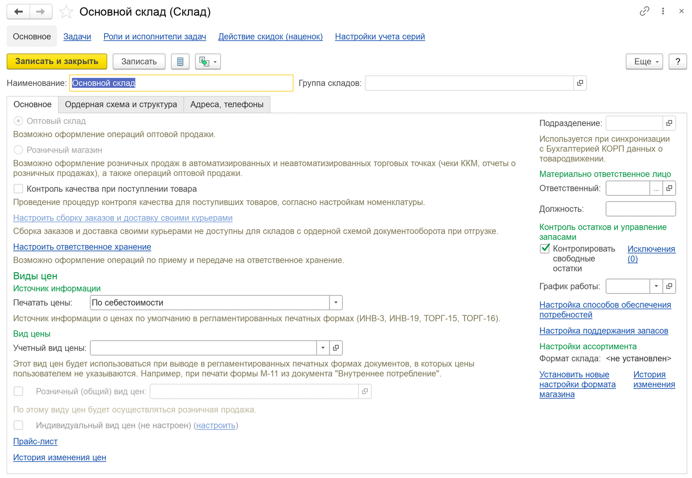Click the ellipsis select button in Ответственный field
Image resolution: width=692 pixels, height=478 pixels.
click(x=656, y=188)
